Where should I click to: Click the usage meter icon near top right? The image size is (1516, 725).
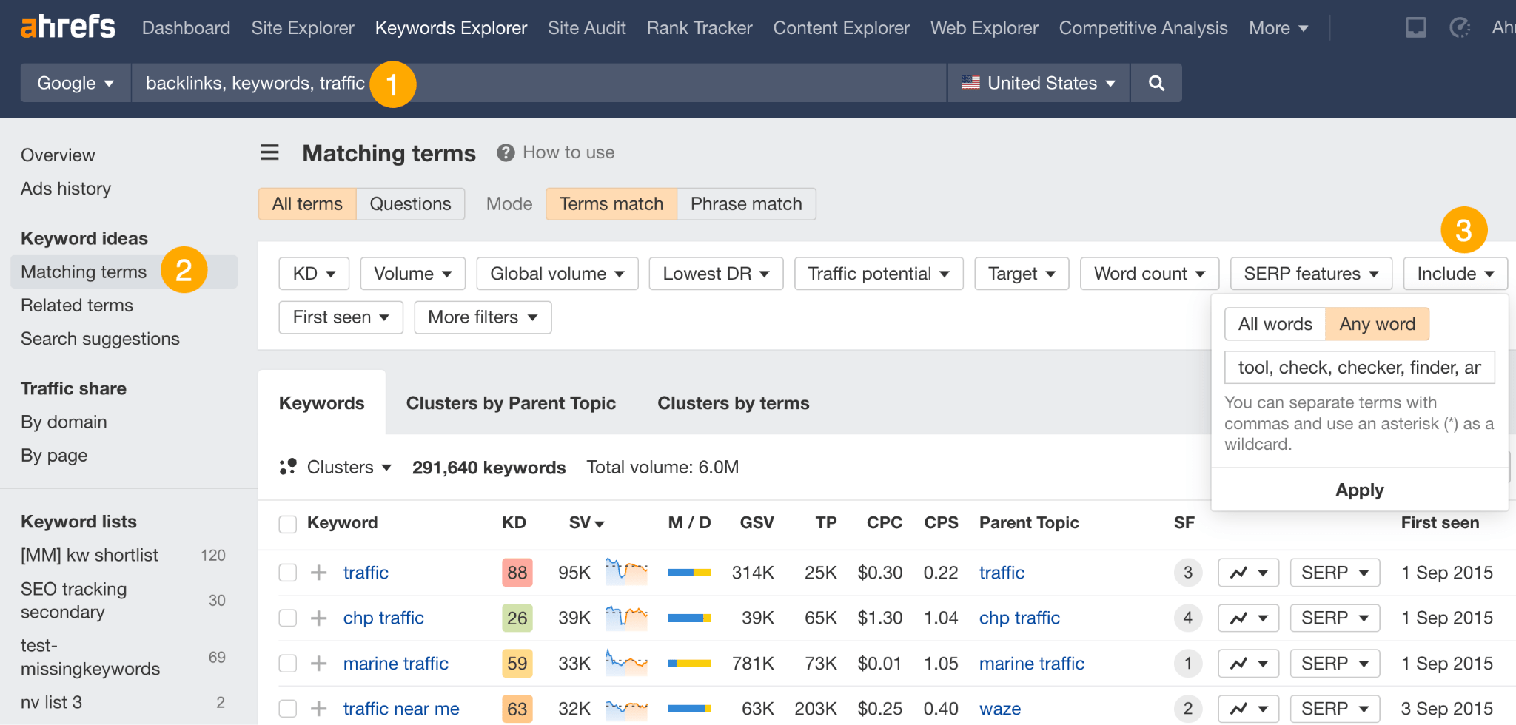[1459, 27]
